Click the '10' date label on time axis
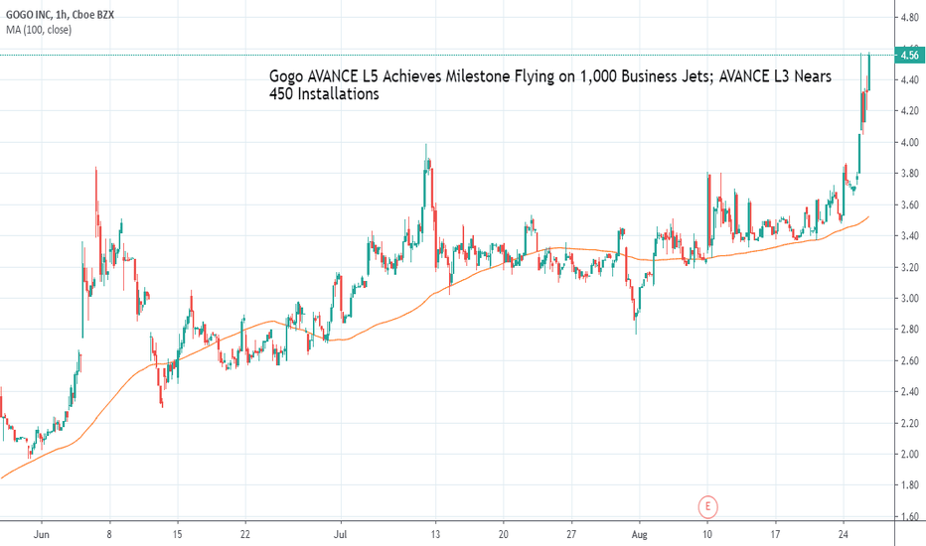This screenshot has width=926, height=546. (x=706, y=535)
